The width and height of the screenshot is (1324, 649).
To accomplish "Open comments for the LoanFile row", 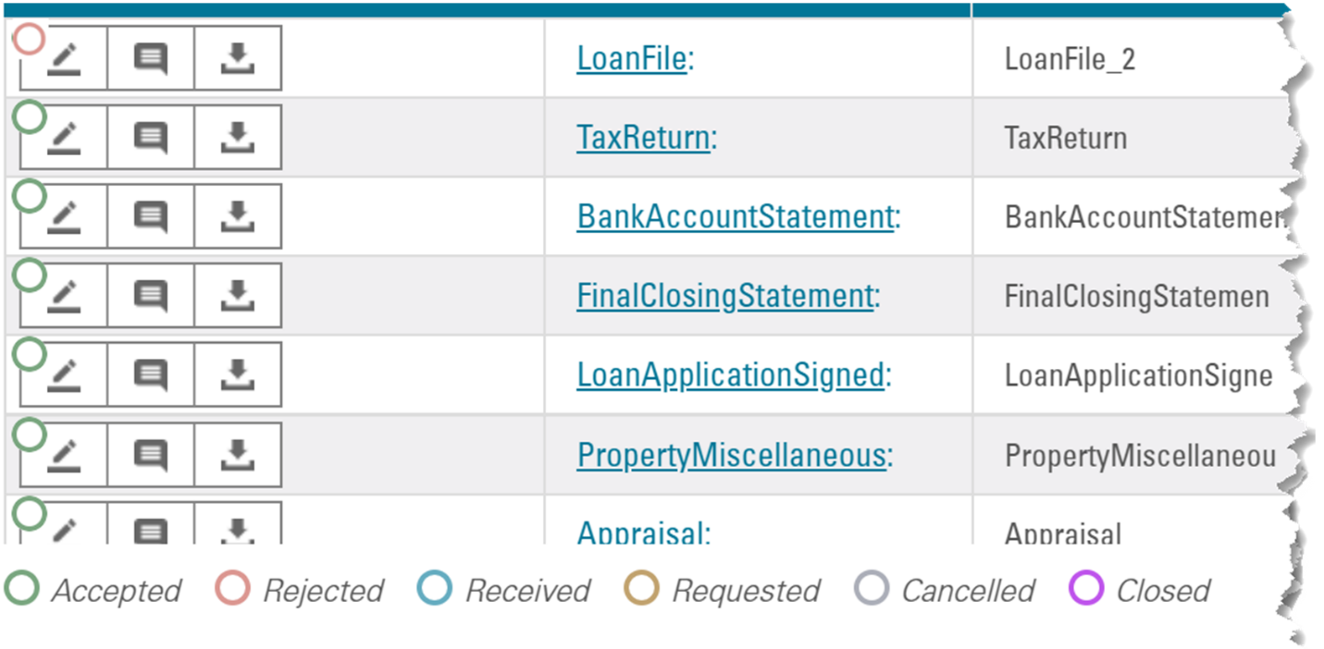I will [x=151, y=59].
